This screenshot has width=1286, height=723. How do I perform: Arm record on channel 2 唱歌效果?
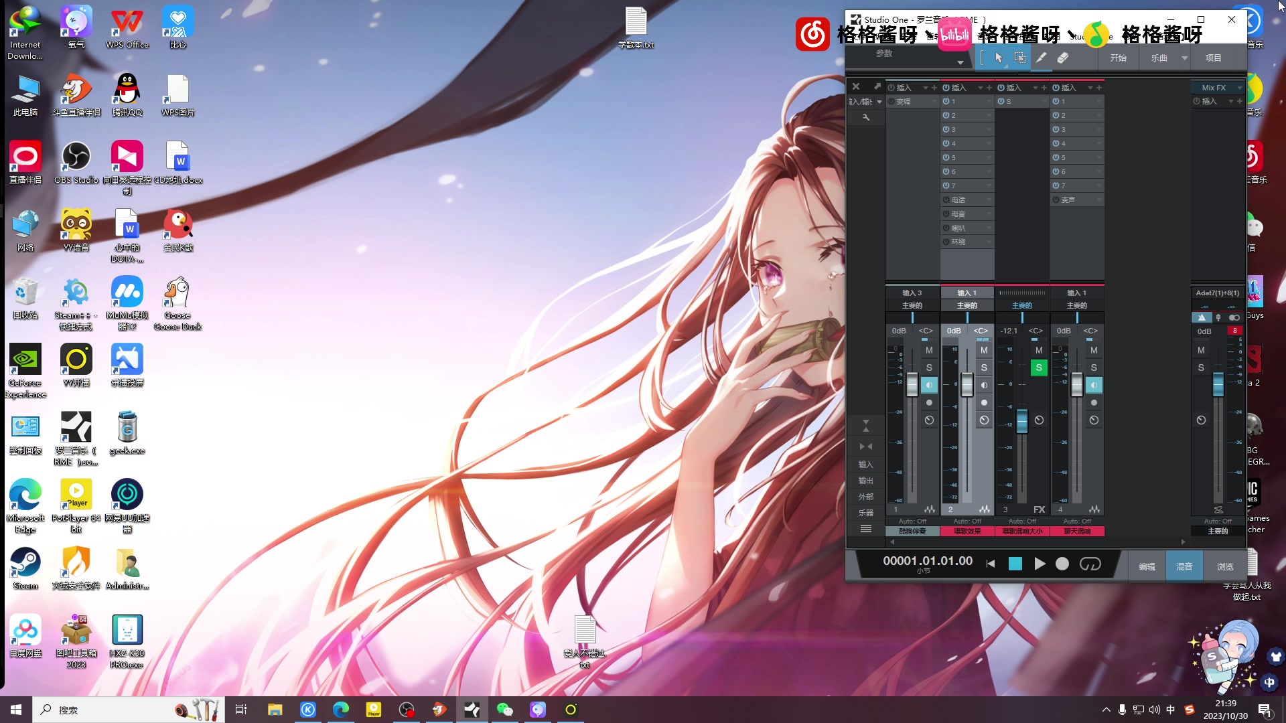tap(984, 402)
